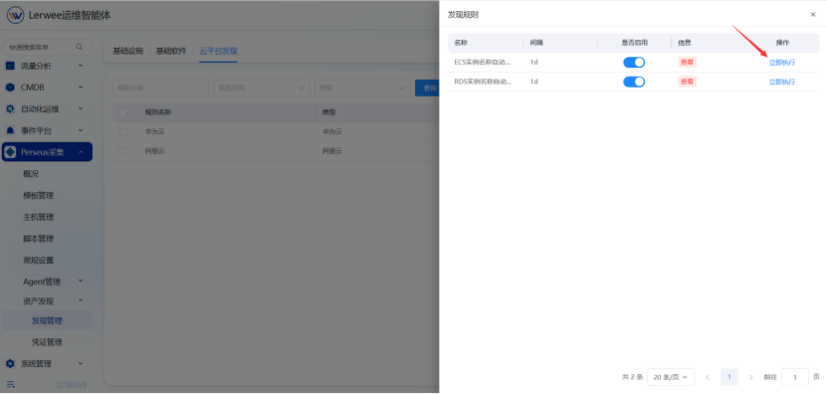
Task: Click the search magnifier in menu search box
Action: [x=79, y=47]
